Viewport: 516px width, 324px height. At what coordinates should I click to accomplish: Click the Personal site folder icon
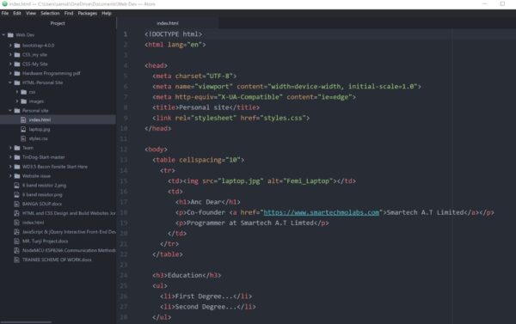click(17, 111)
